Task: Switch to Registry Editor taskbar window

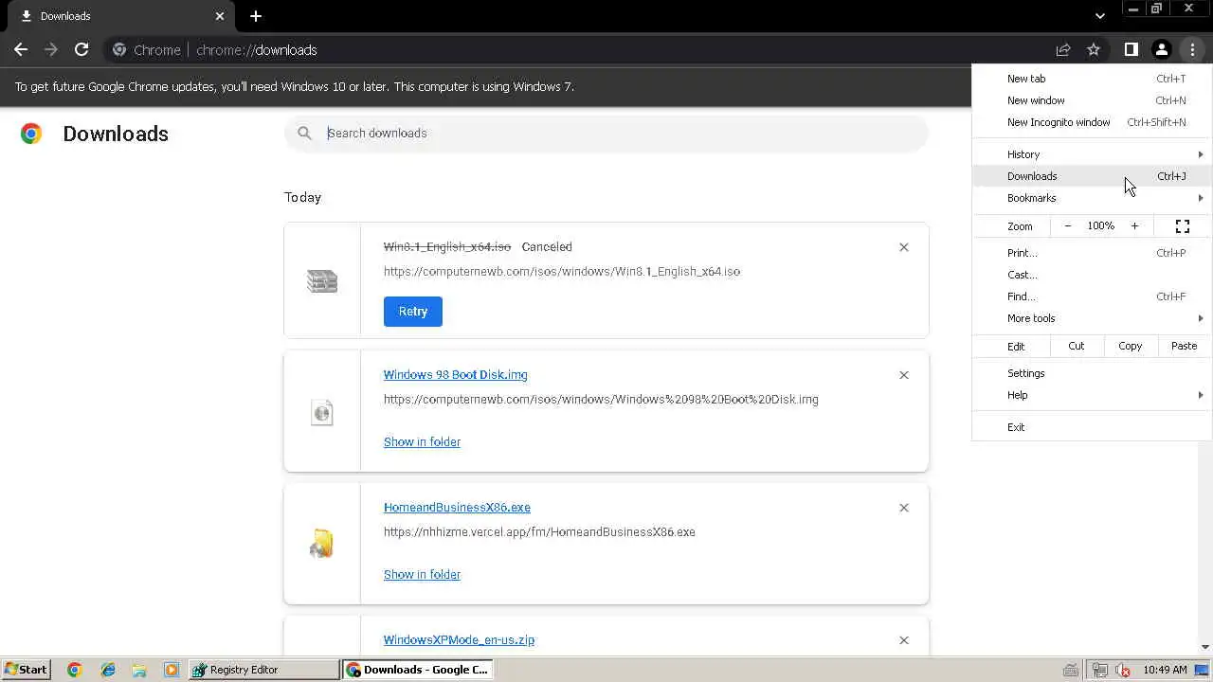Action: click(x=264, y=670)
